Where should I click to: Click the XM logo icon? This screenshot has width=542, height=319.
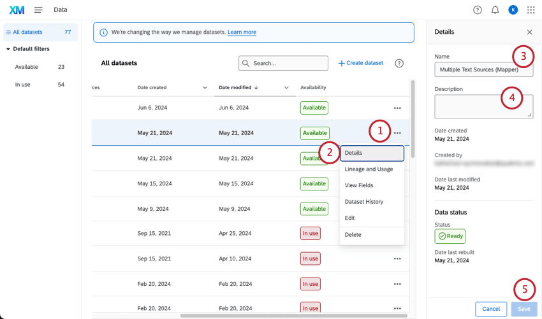click(x=17, y=10)
